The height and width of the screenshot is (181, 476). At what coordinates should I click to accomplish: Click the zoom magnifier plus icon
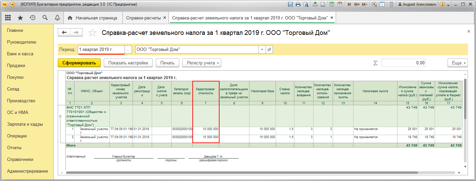375,4
